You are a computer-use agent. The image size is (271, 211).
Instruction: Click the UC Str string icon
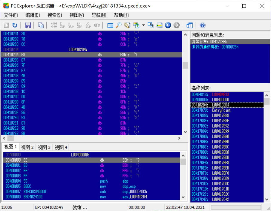(88, 25)
